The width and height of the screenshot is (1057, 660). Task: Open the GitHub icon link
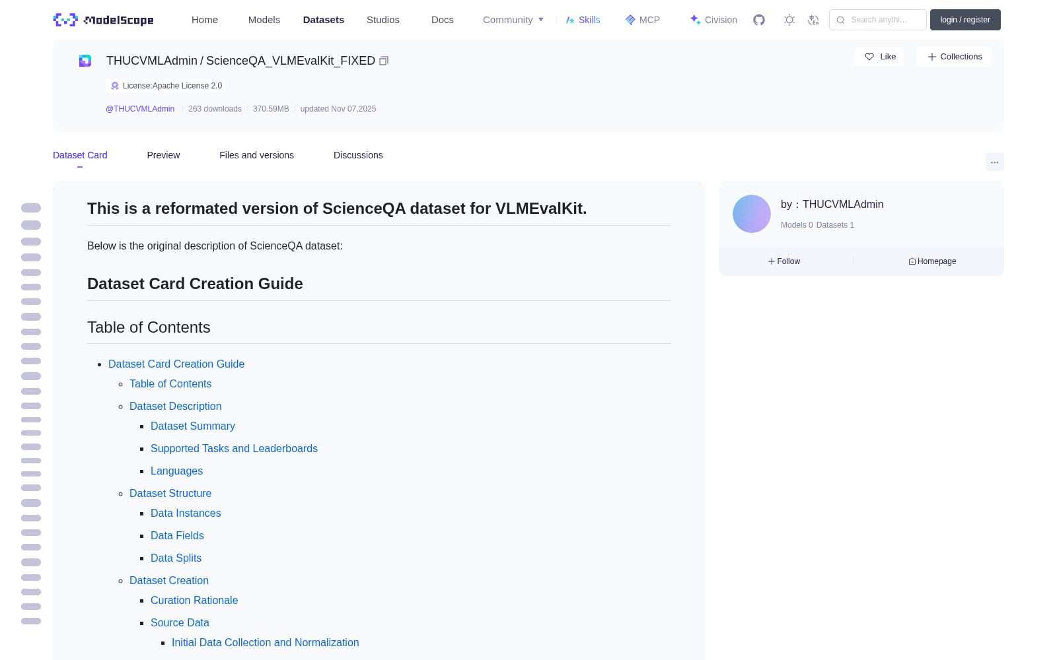click(759, 20)
